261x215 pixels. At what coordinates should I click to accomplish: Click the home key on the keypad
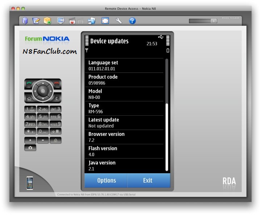tap(29, 99)
